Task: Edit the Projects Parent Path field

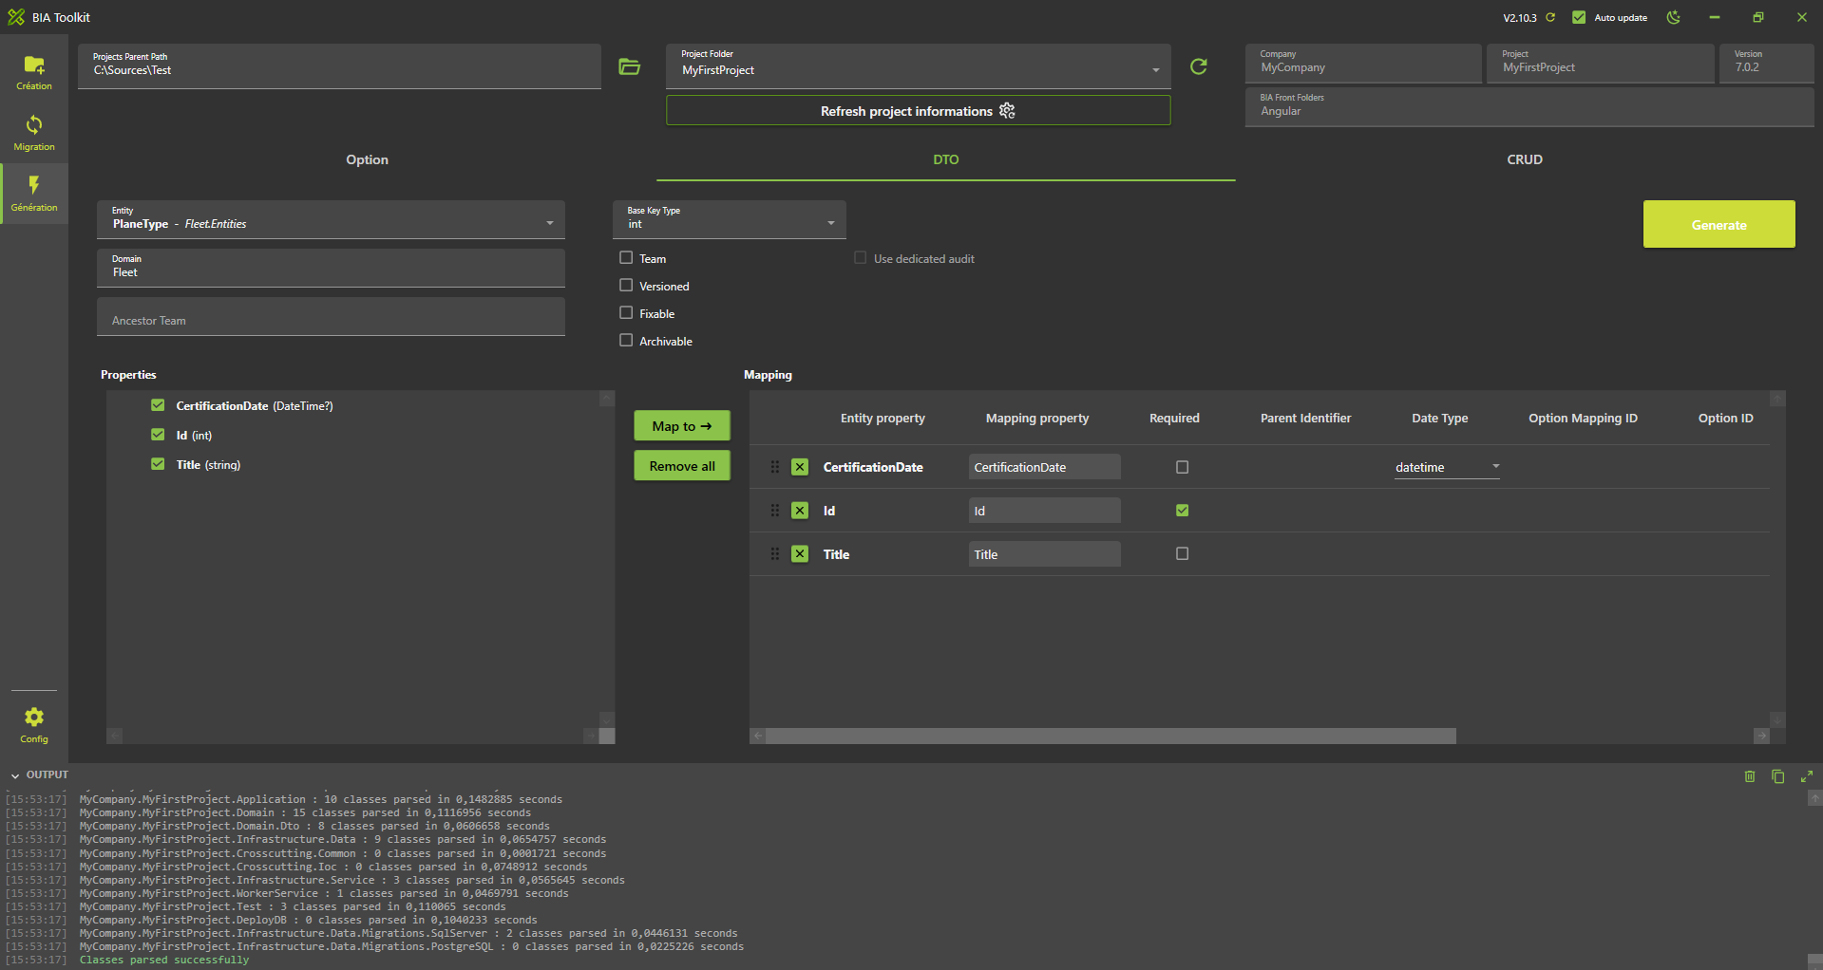Action: pos(340,66)
